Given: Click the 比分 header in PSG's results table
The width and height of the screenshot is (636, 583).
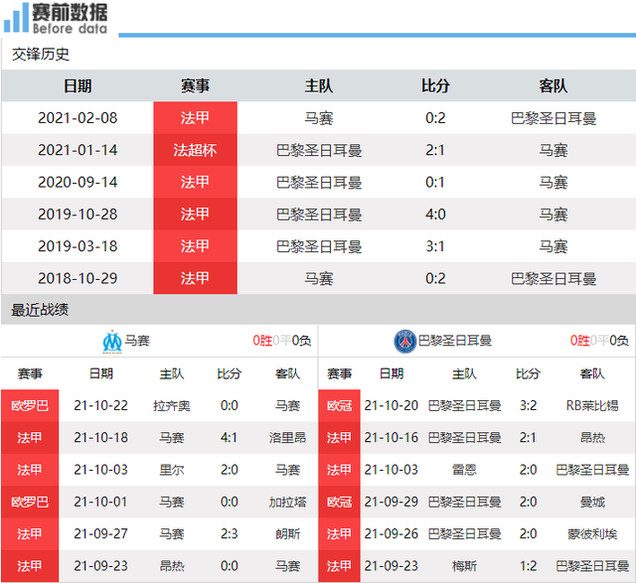Looking at the screenshot, I should coord(528,373).
